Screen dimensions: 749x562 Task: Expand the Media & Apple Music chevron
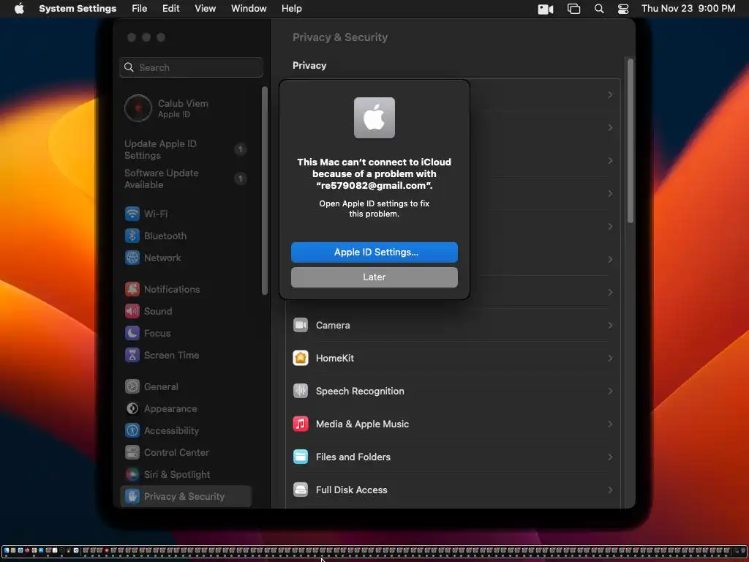point(610,424)
